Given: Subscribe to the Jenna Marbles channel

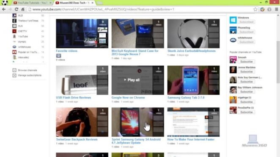Looking at the screenshot, I should pyautogui.click(x=246, y=72).
